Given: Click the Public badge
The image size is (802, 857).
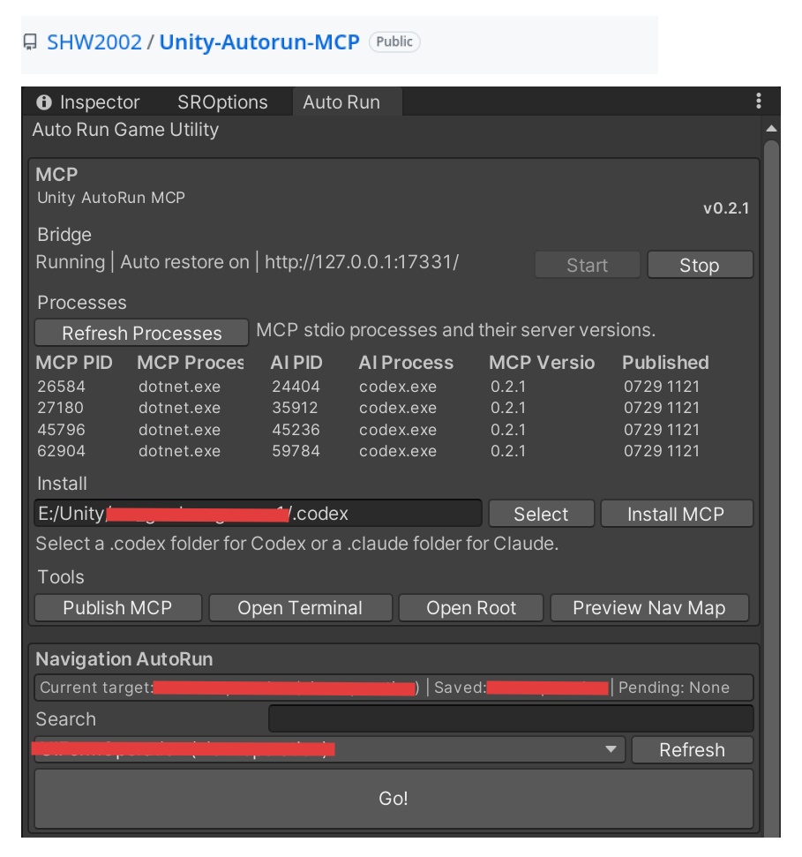Looking at the screenshot, I should 394,41.
